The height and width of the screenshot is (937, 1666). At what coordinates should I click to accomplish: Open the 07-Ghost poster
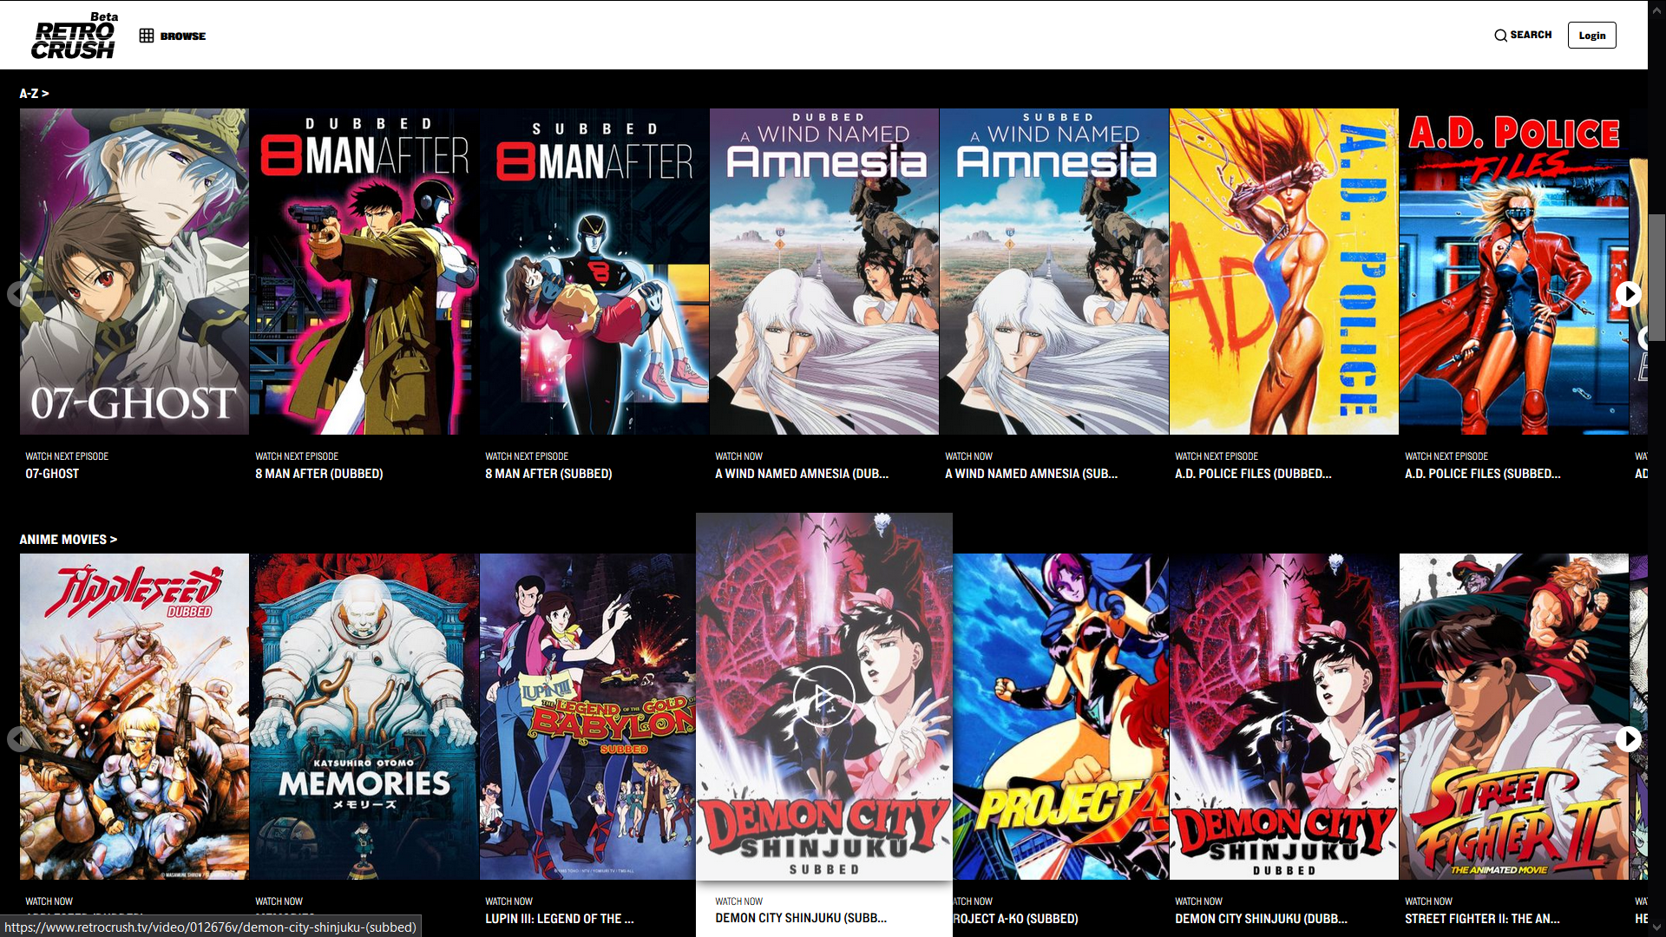tap(134, 272)
